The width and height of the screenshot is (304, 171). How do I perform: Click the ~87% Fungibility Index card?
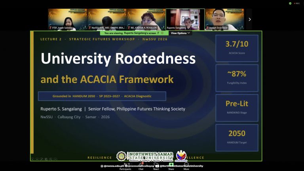tap(237, 78)
